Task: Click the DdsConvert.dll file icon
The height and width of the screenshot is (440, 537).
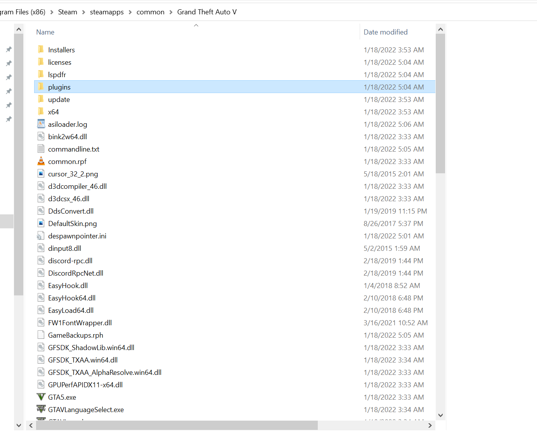Action: pyautogui.click(x=41, y=211)
